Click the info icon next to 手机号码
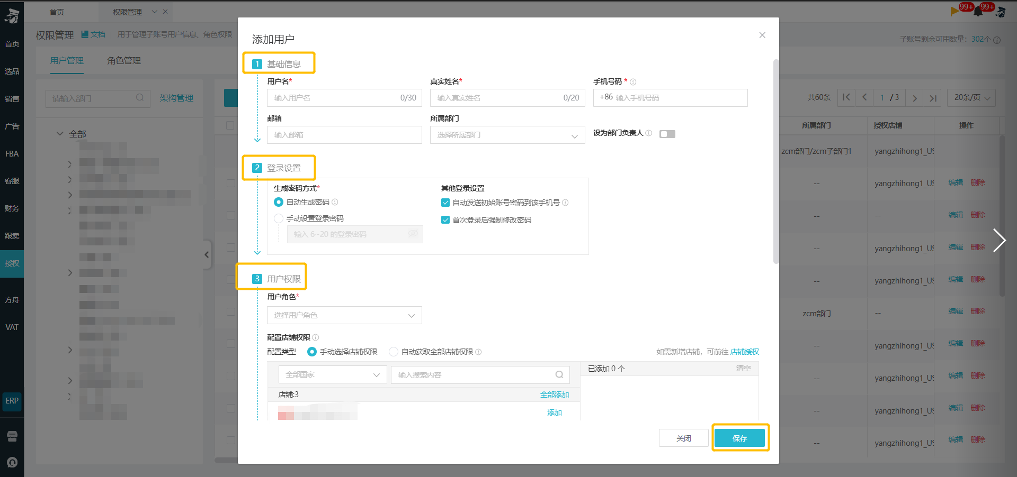 click(633, 82)
